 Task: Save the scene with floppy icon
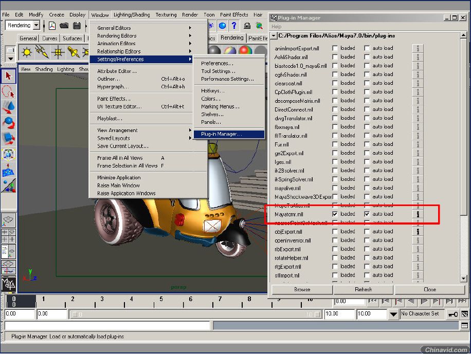click(77, 26)
